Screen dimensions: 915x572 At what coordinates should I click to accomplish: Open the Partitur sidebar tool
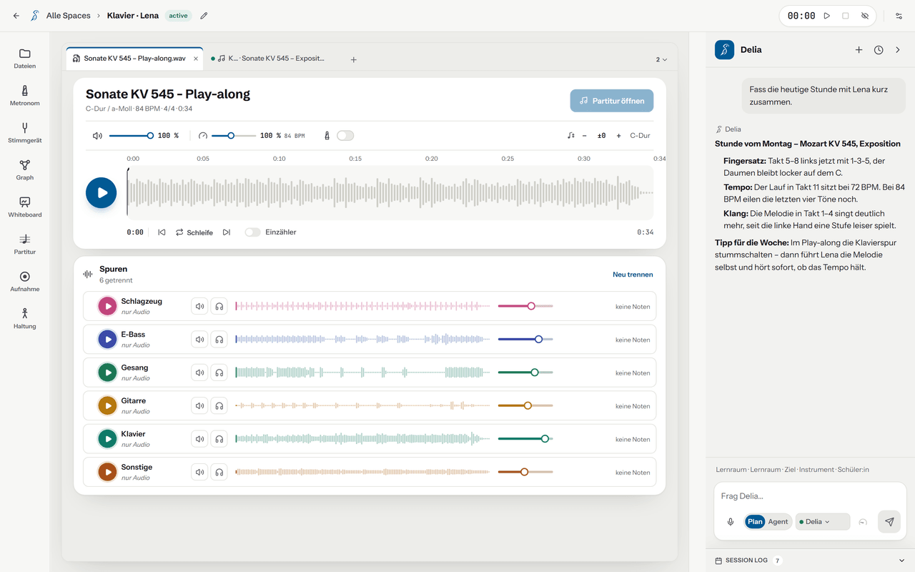(x=24, y=245)
